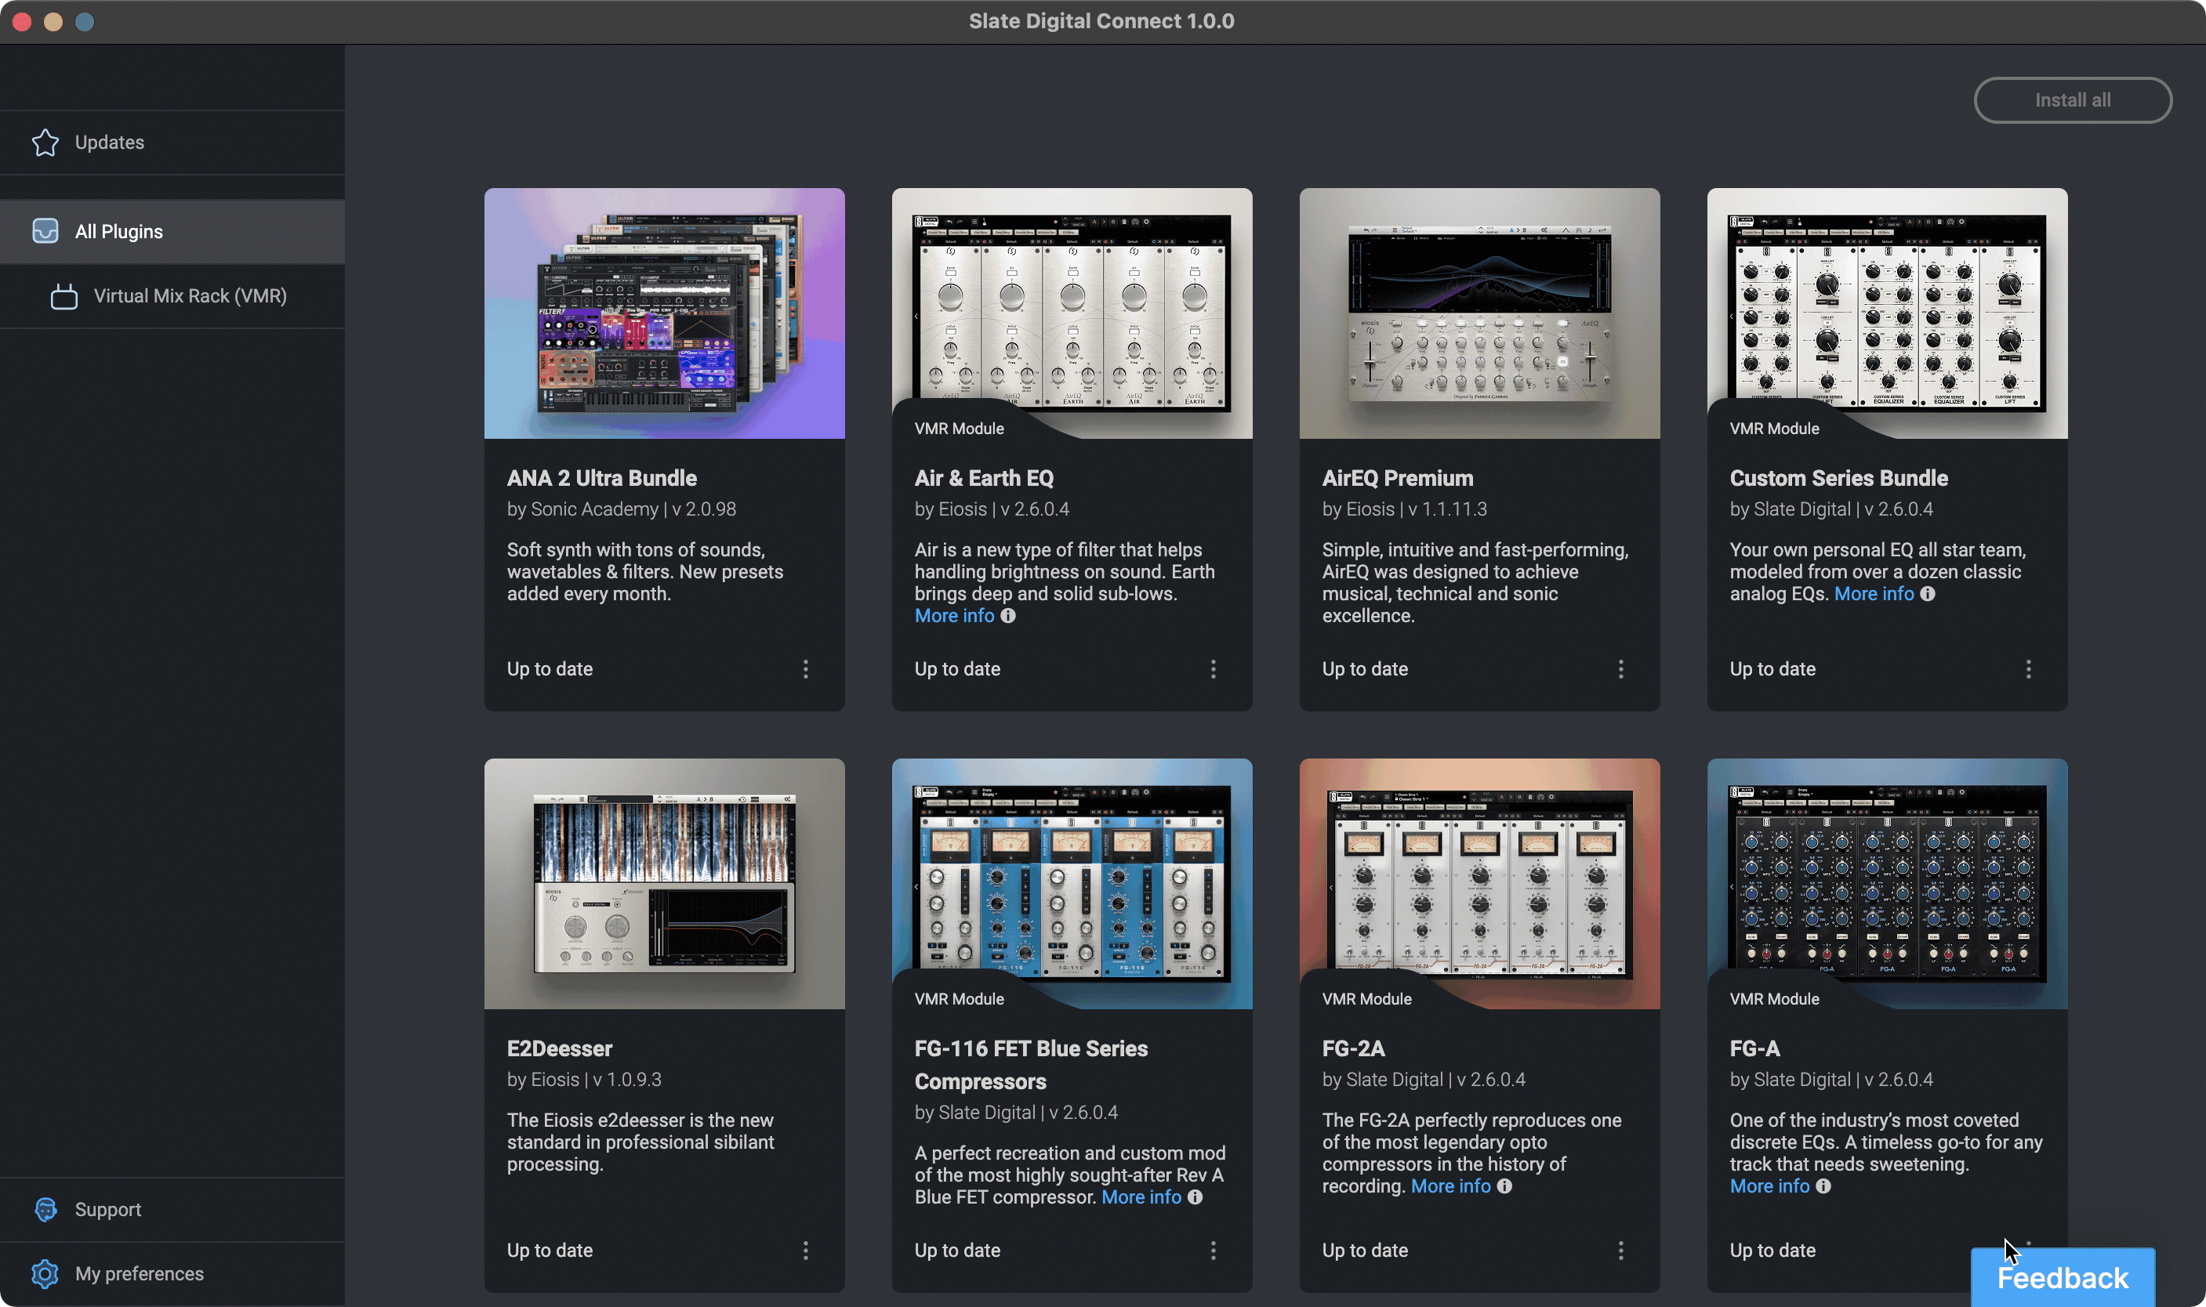
Task: Click the VMR Module label on FG-2A card
Action: 1366,1000
